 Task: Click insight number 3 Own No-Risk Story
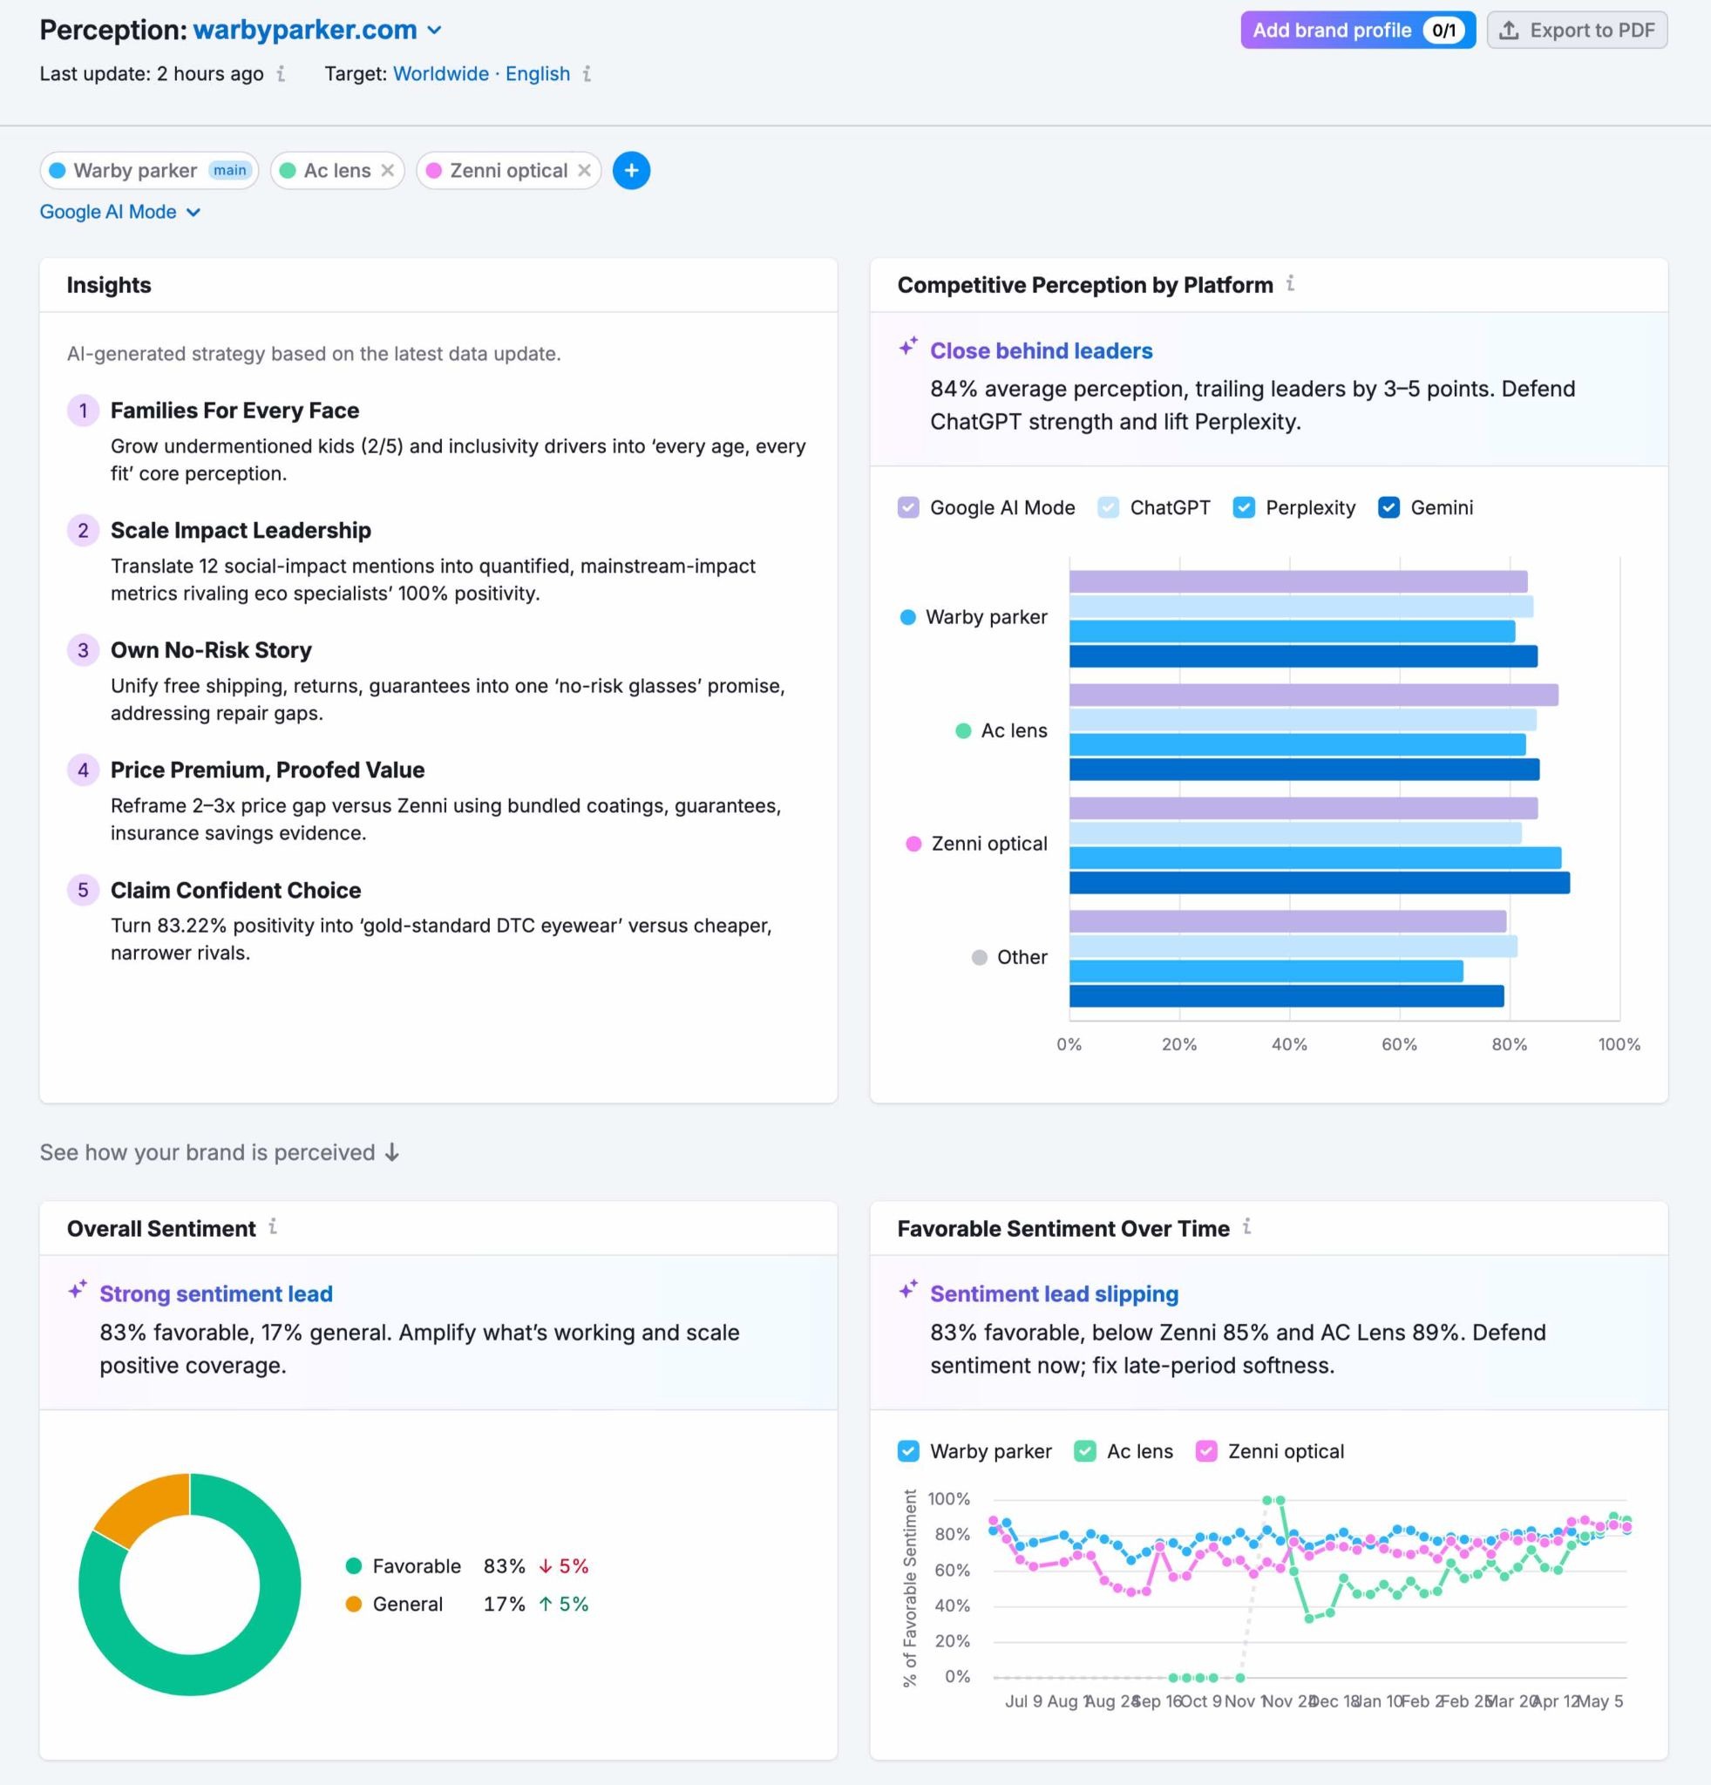[x=210, y=650]
